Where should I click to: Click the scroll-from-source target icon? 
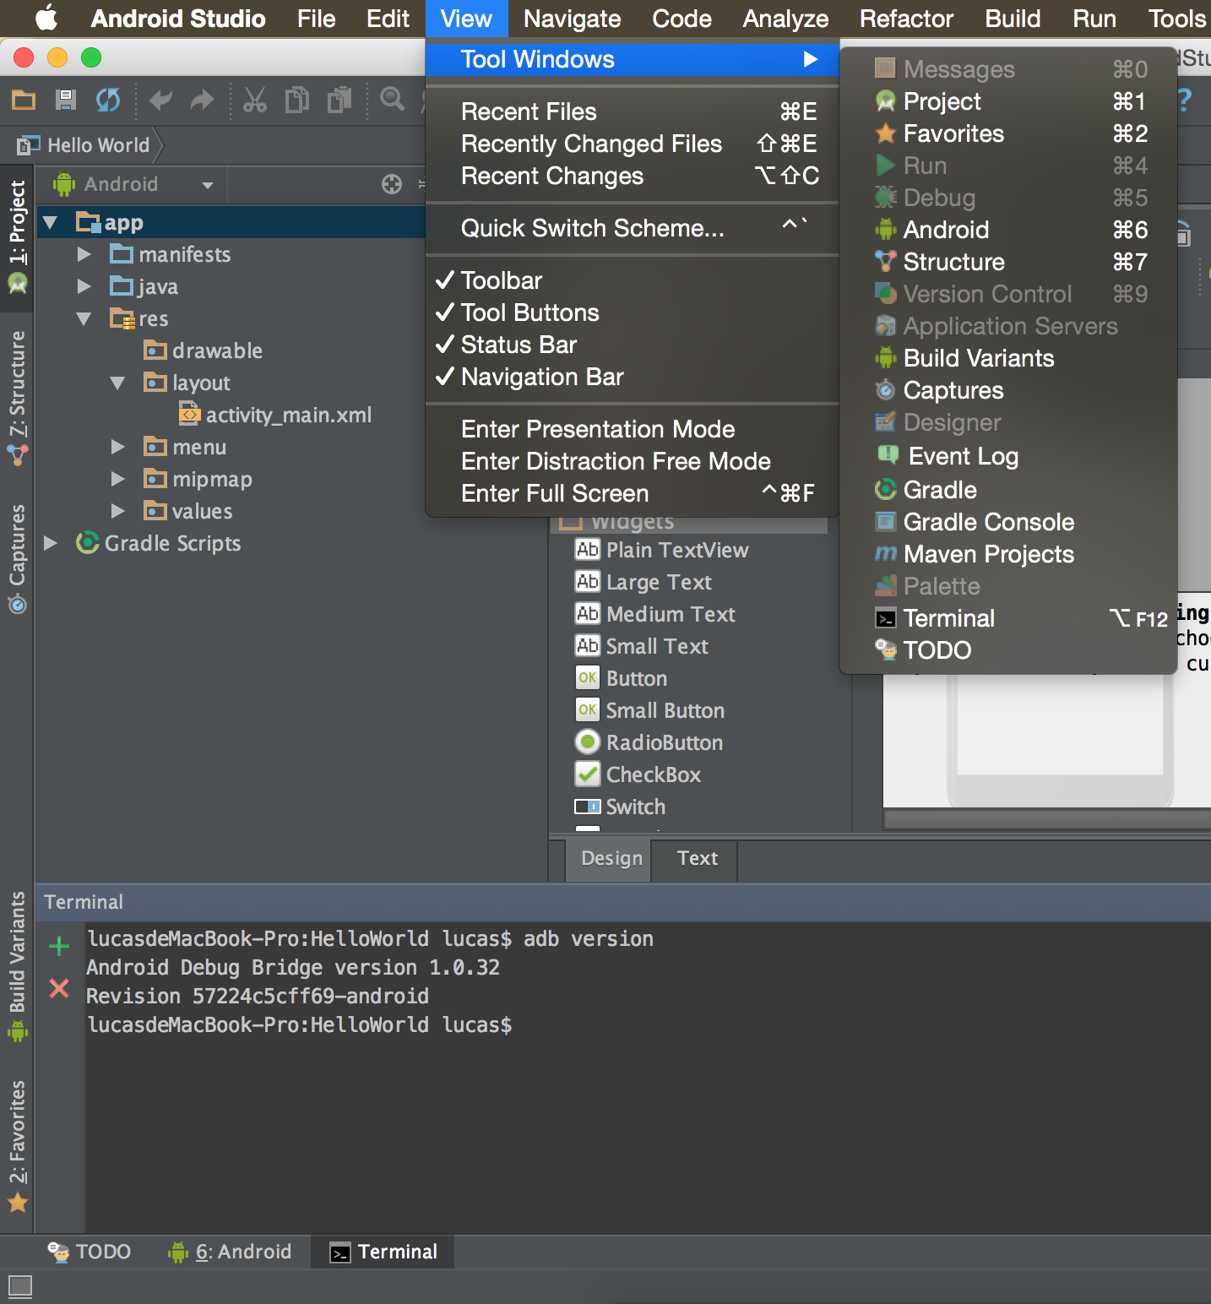[x=392, y=184]
